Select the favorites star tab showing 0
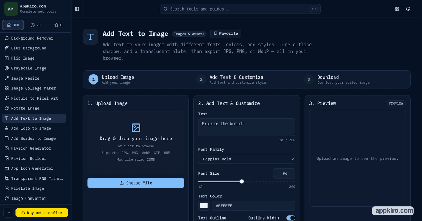This screenshot has height=221, width=422. 58,25
